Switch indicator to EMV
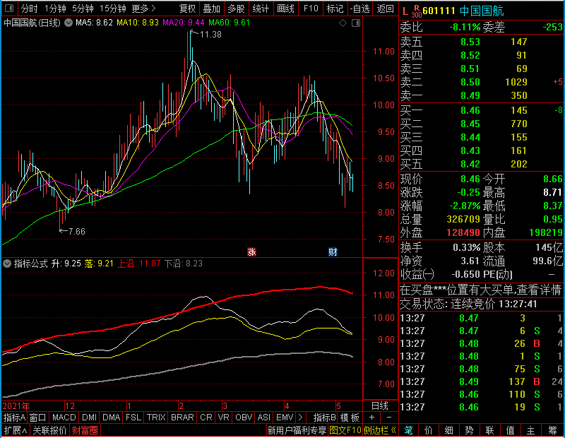The width and height of the screenshot is (565, 438). pos(285,418)
